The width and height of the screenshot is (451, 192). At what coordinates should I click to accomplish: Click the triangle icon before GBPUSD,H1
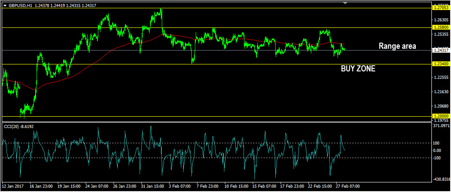coord(5,6)
